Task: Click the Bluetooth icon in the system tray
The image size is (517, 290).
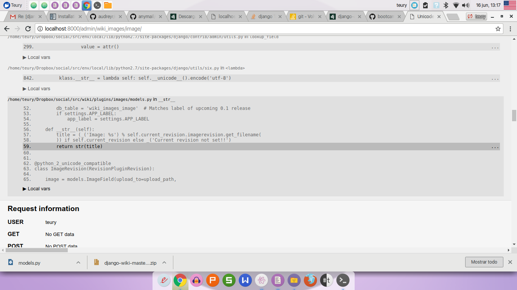Action: click(446, 5)
